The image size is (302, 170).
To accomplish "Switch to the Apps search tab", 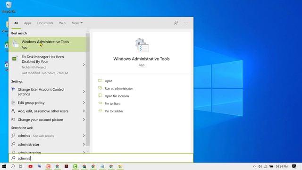I will tap(27, 23).
